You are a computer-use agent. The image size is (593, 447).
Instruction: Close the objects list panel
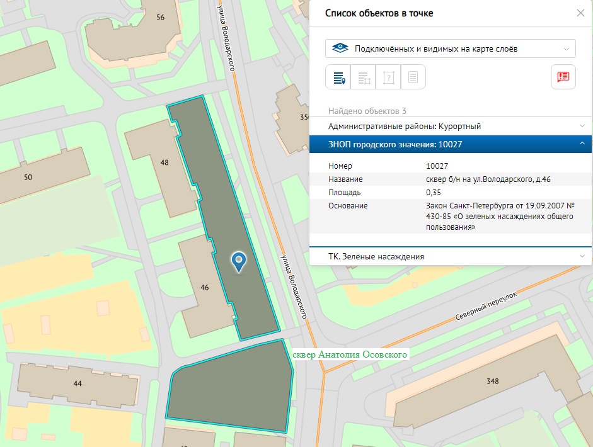point(580,13)
